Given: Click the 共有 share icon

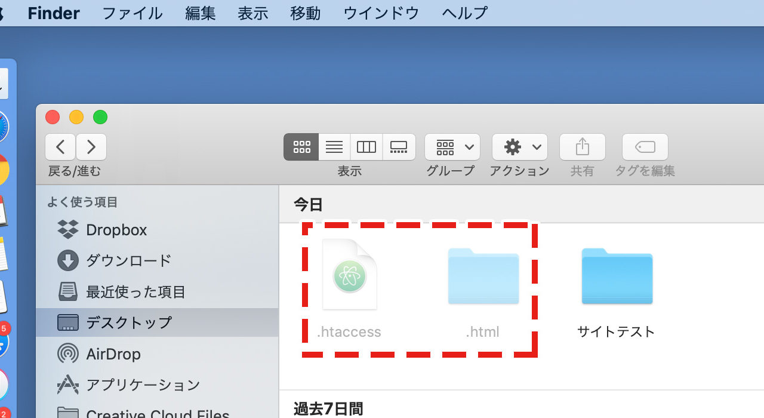Looking at the screenshot, I should click(x=582, y=147).
